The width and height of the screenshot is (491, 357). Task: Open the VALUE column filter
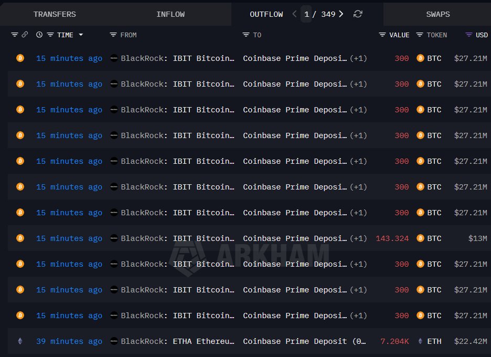tap(382, 35)
